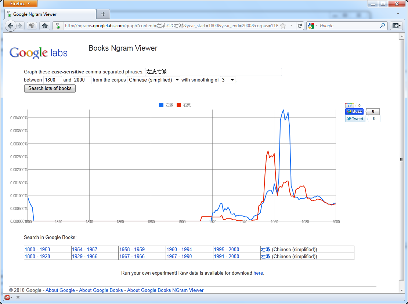Open the search engine selector Google icon

coord(312,26)
